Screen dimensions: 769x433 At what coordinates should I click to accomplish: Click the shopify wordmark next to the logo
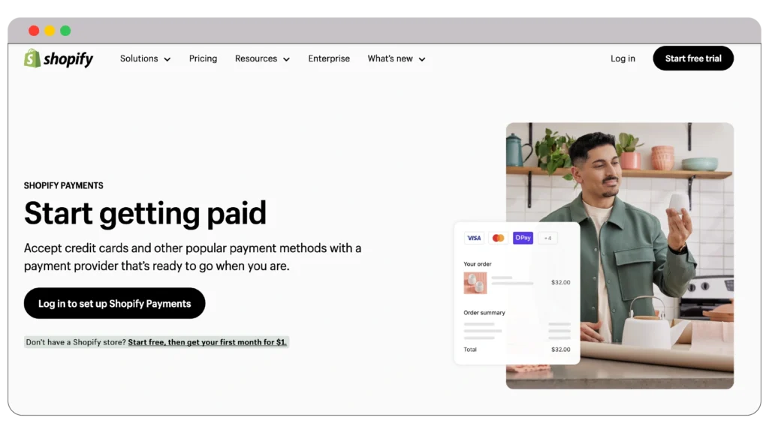point(67,58)
